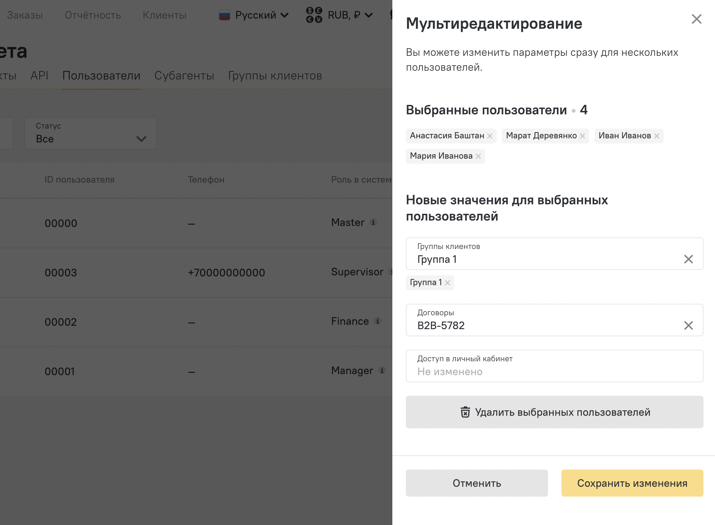Remove Иван Иванов chip
This screenshot has height=525, width=715.
tap(656, 136)
